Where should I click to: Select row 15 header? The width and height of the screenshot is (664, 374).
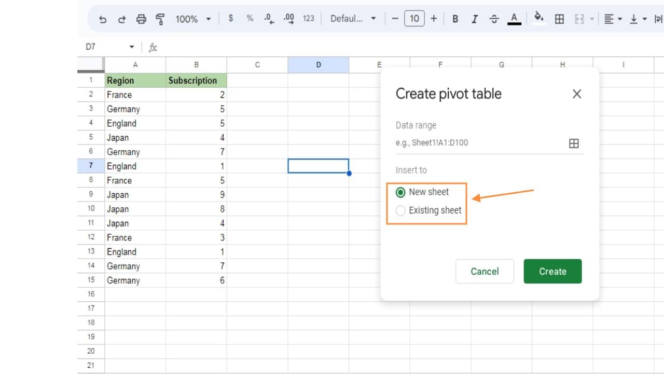click(x=91, y=280)
